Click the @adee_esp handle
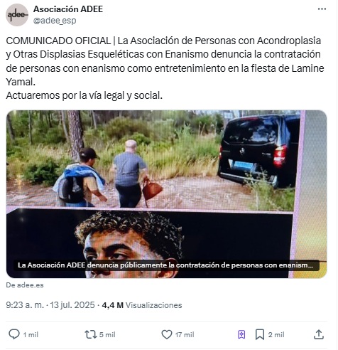338x350 pixels. click(x=55, y=21)
